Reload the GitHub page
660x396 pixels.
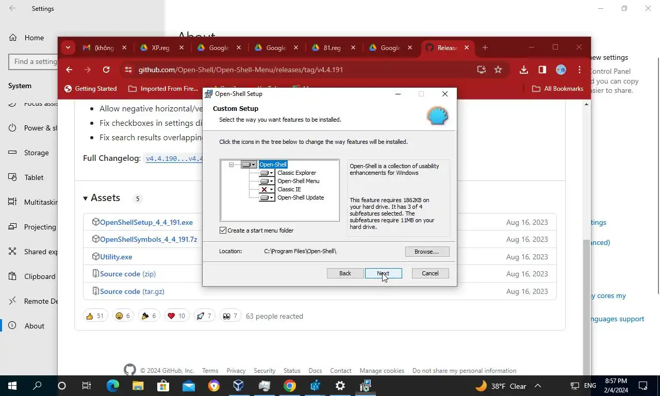pos(106,70)
